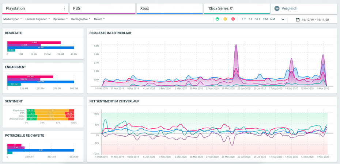This screenshot has height=164, width=340.
Task: Click the red 19.5% PS5 sentiment segment
Action: click(69, 113)
